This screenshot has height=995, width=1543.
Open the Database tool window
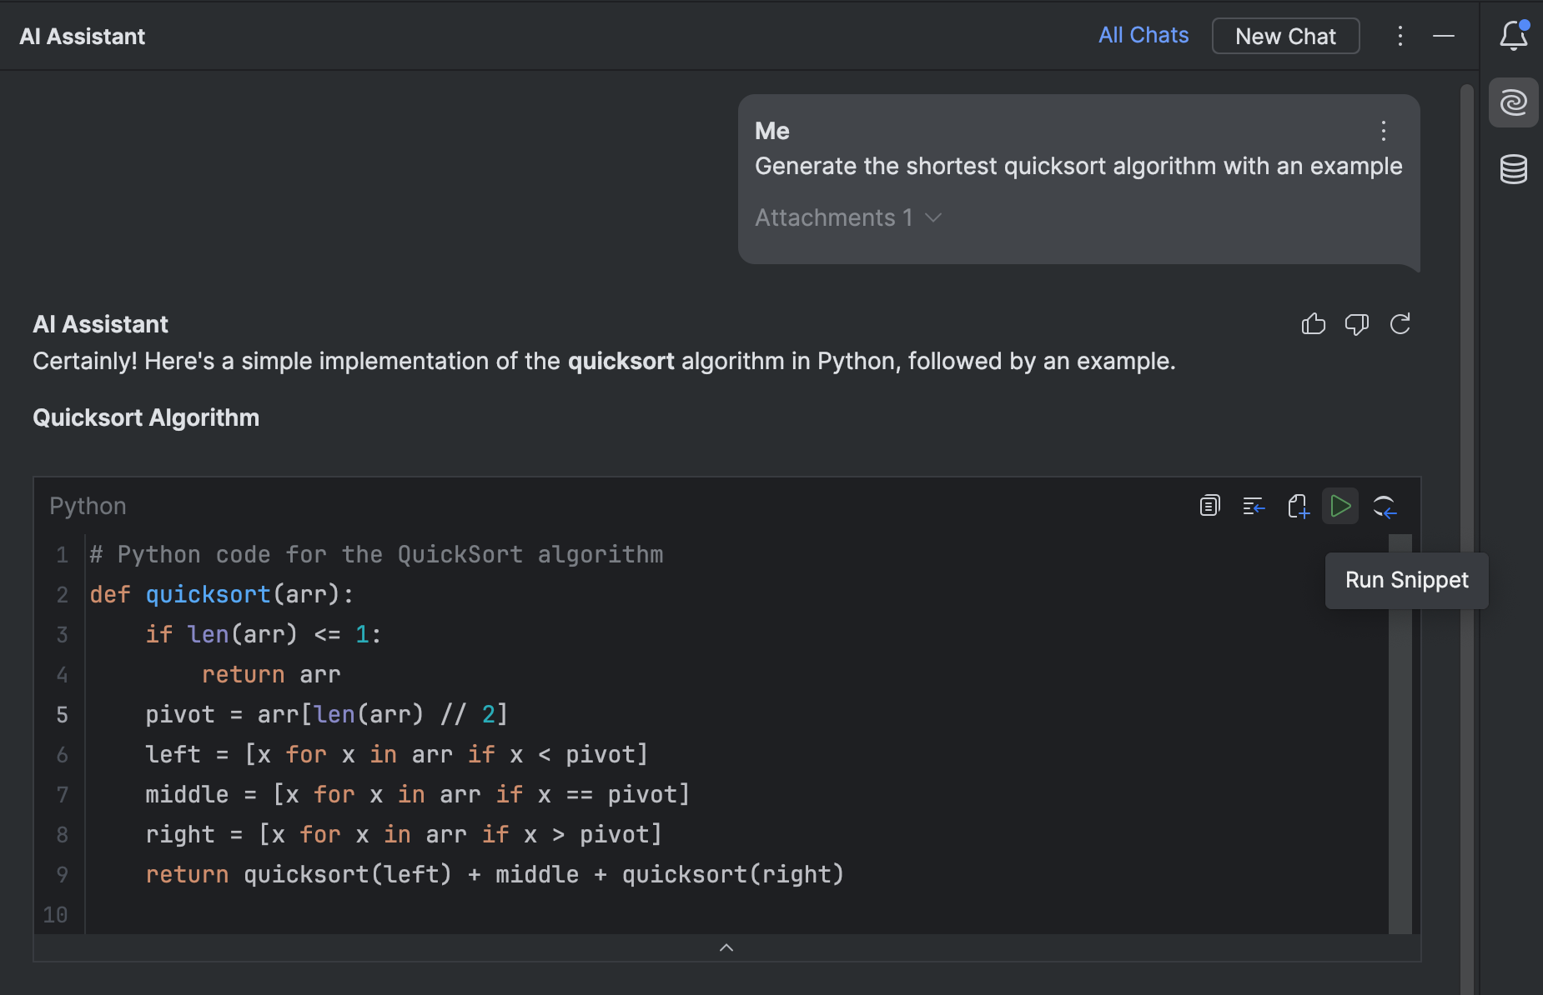click(1514, 168)
